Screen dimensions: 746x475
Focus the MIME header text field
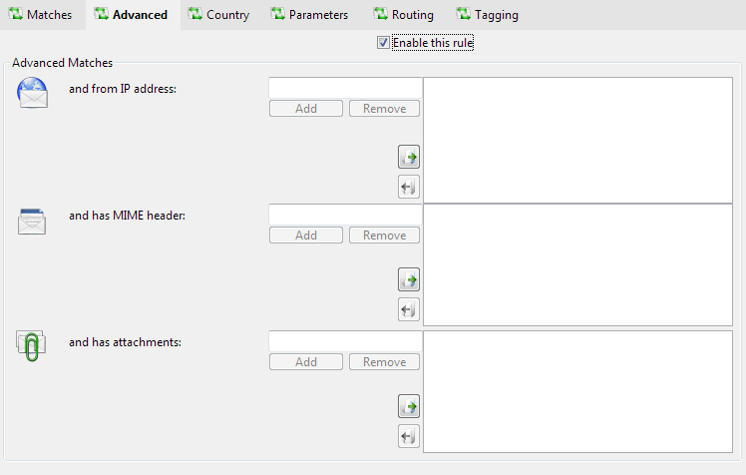[345, 215]
